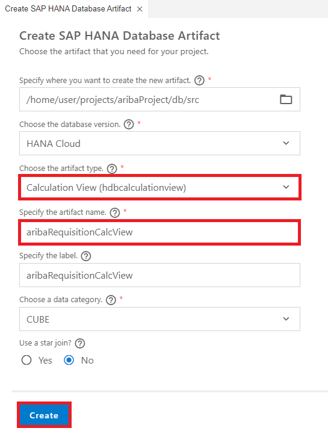
Task: Click help icon next to artifact type
Action: (x=112, y=169)
